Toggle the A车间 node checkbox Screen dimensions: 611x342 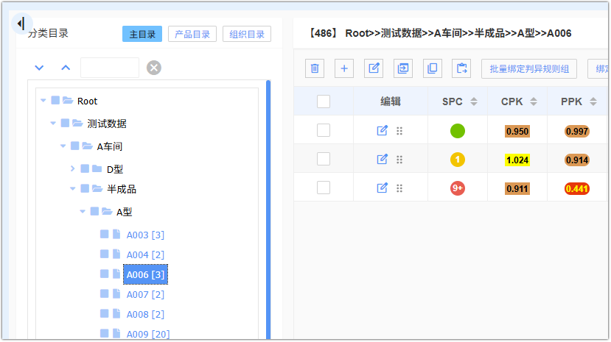tap(75, 146)
